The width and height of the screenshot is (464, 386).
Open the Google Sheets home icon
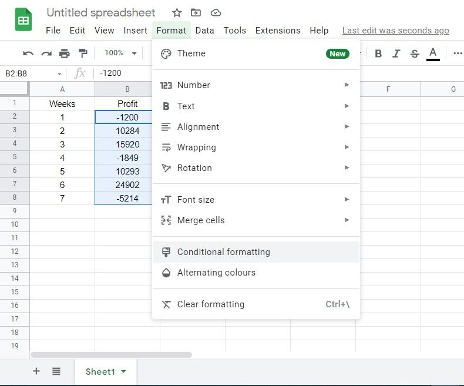(x=23, y=21)
